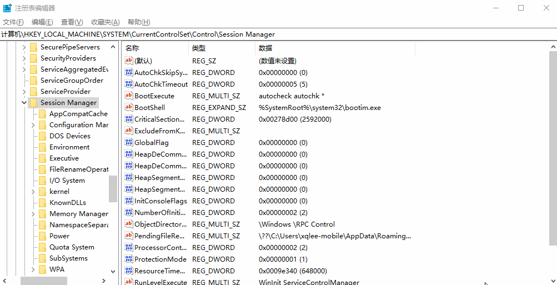Click the ServiceGroupOrder folder icon

click(x=34, y=81)
